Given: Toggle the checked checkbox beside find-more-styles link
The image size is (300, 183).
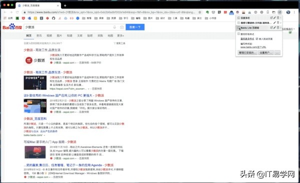Looking at the screenshot, I should coord(257,39).
